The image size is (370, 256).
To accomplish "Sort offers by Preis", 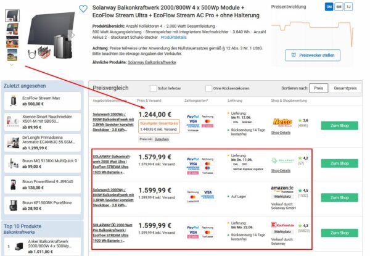I will [x=319, y=88].
